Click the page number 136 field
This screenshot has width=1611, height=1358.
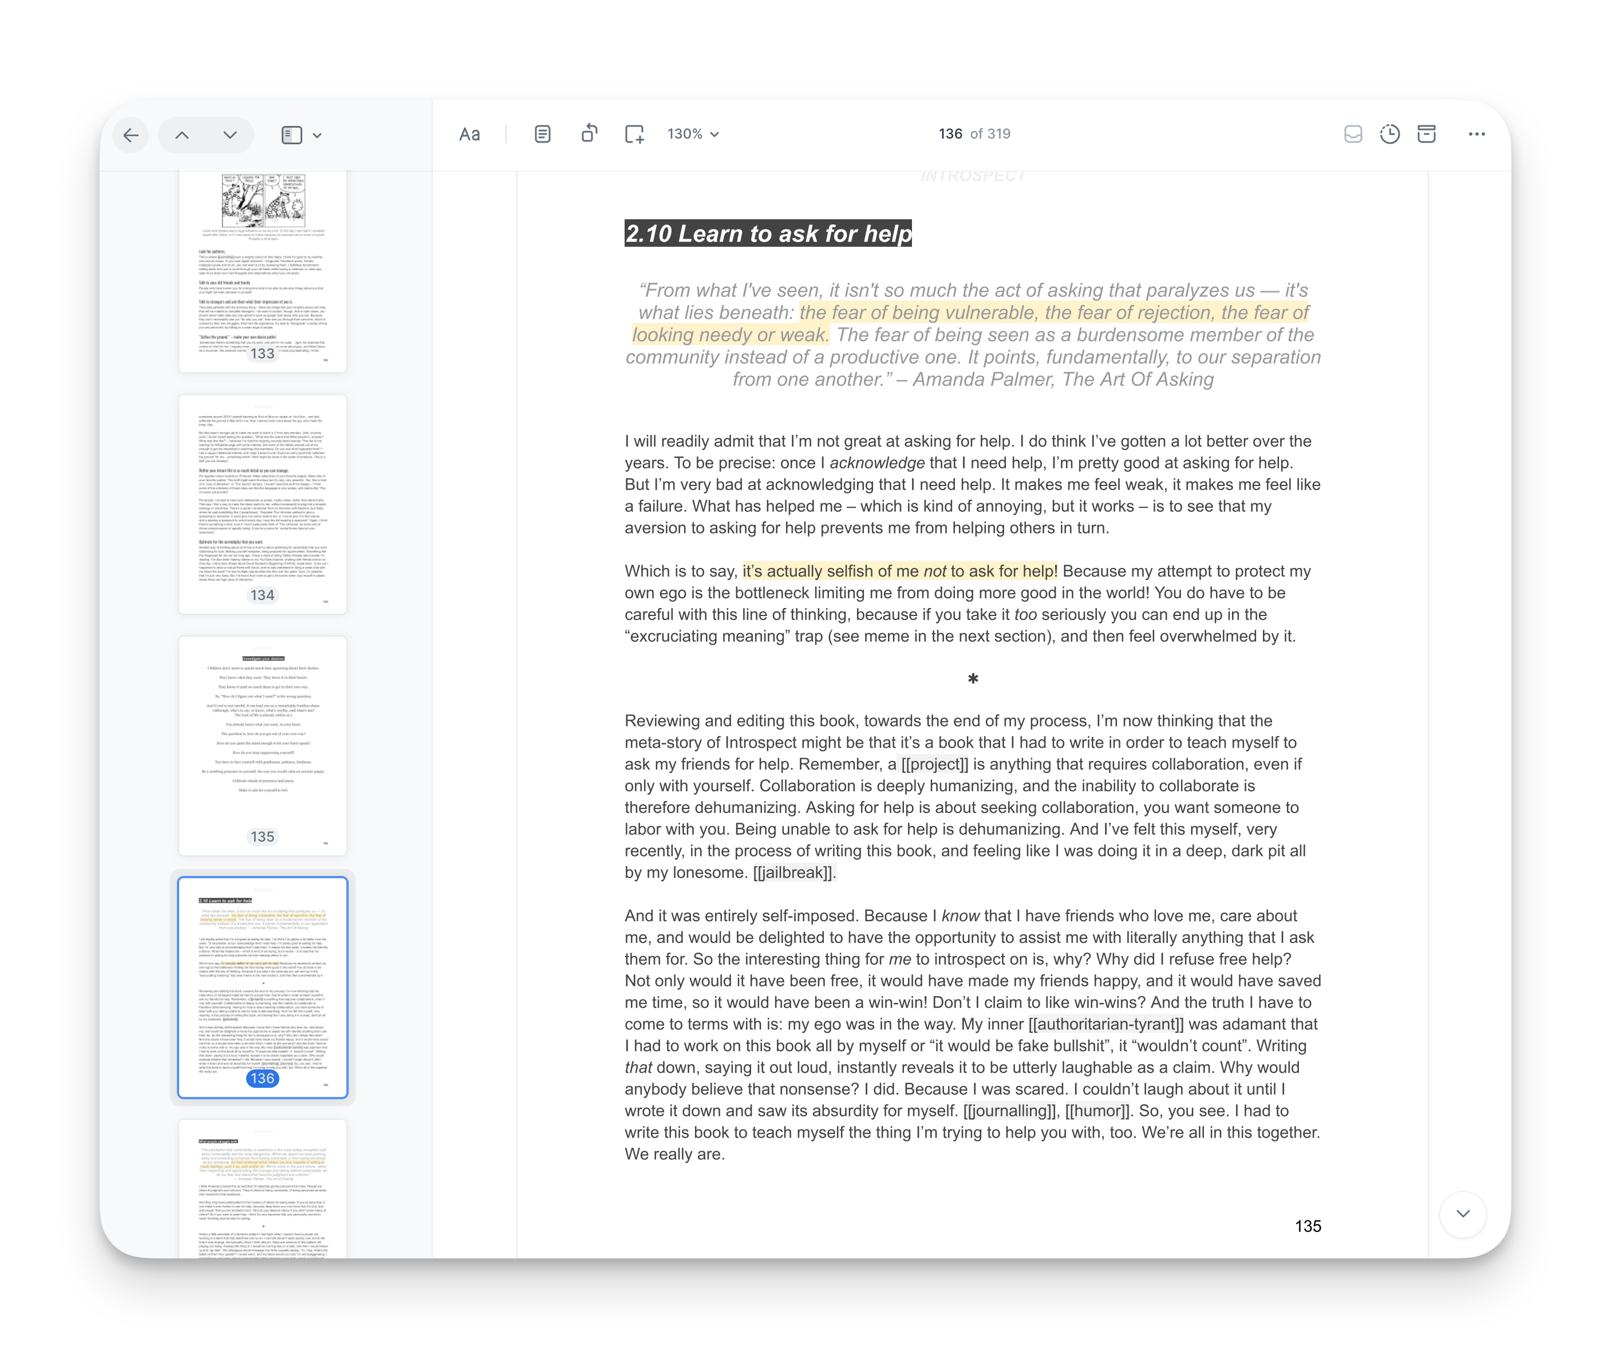(950, 134)
